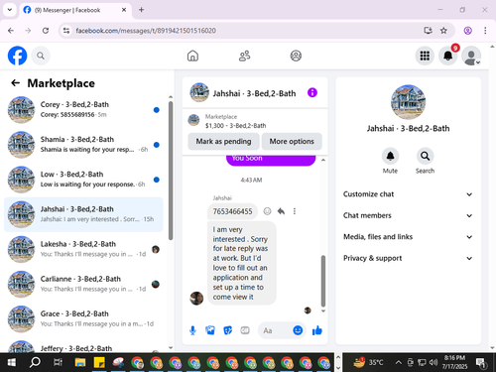
Task: Click Mark as pending button
Action: pyautogui.click(x=223, y=142)
